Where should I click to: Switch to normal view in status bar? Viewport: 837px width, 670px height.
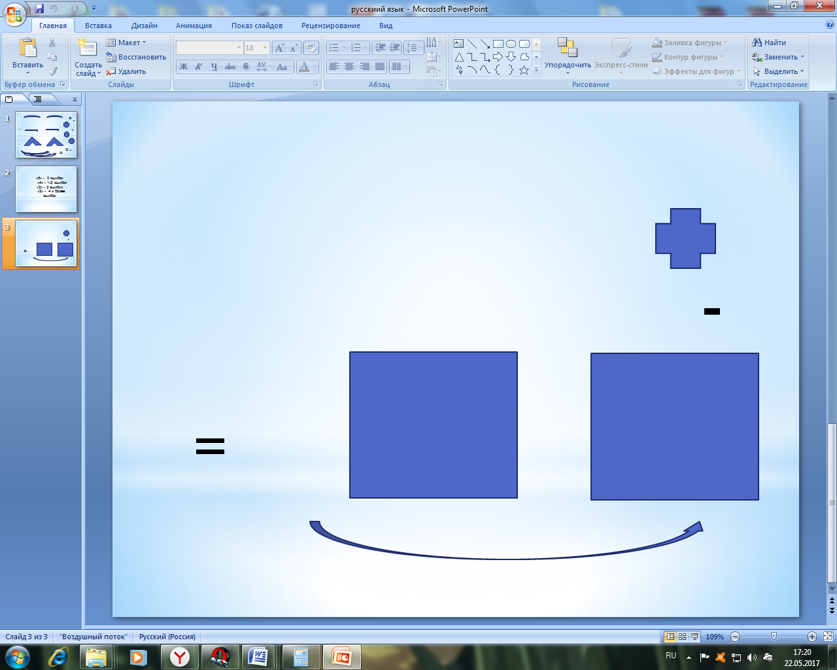(x=670, y=637)
